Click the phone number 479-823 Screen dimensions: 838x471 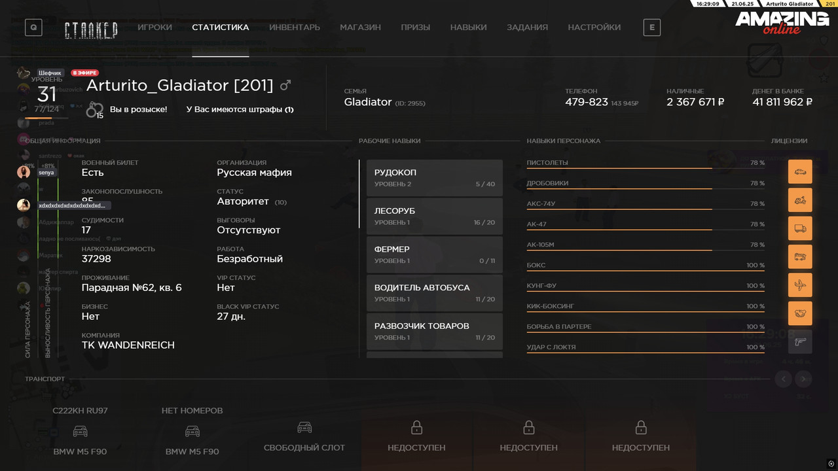(587, 102)
